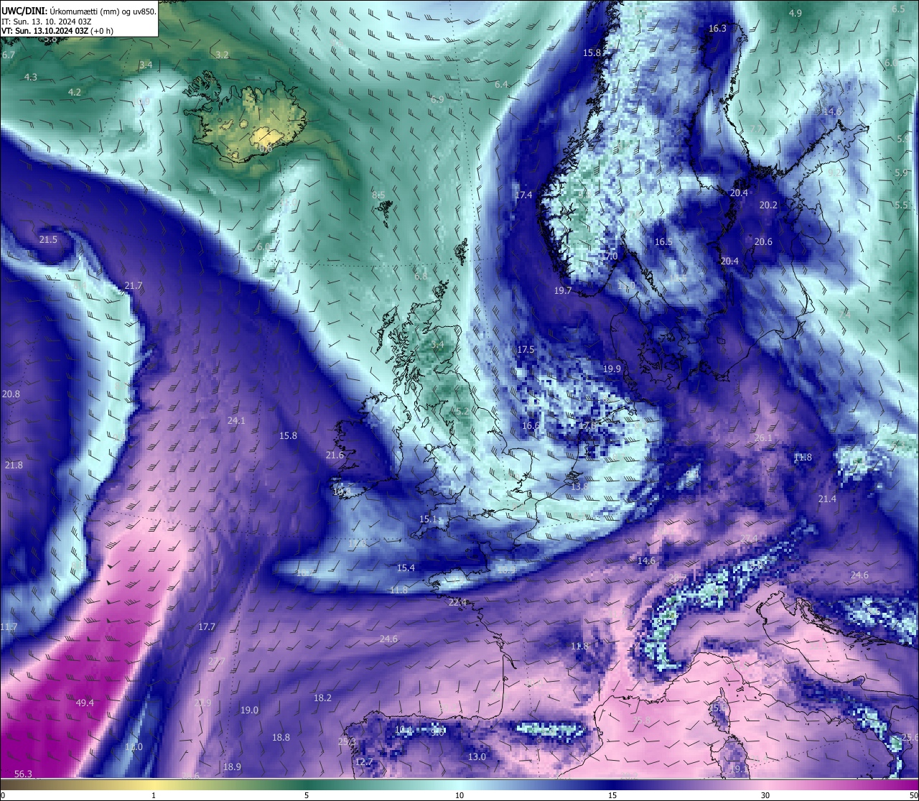
Task: Click the 5 tick label on the color scale
Action: pos(307,795)
